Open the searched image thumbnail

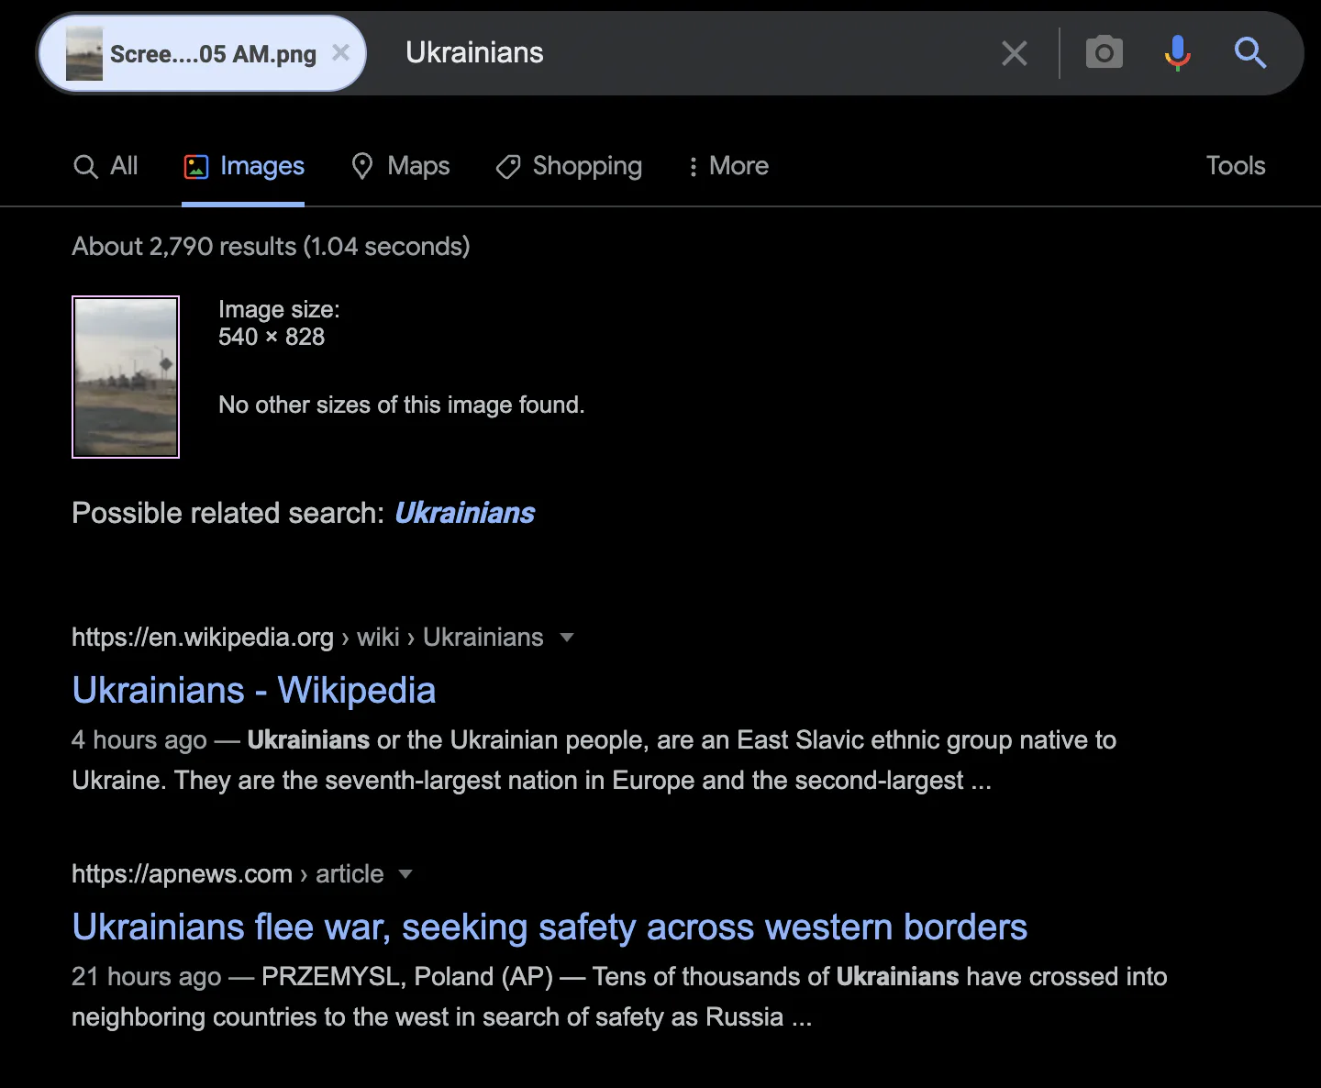click(x=126, y=377)
